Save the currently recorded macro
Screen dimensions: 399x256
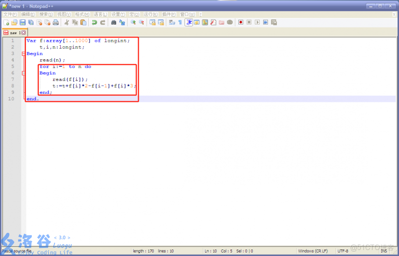(x=274, y=22)
